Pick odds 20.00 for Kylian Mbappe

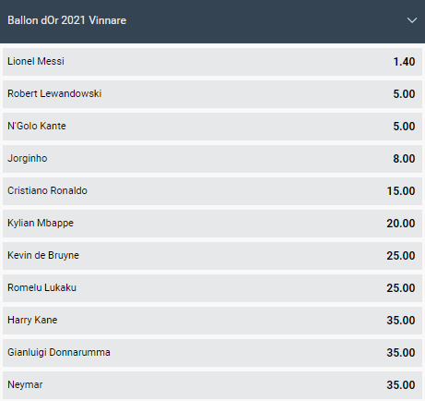point(401,224)
